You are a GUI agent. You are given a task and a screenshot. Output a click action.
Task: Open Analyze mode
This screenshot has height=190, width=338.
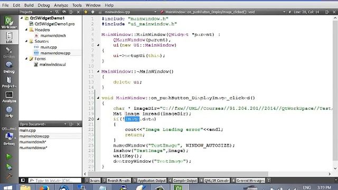(x=9, y=97)
